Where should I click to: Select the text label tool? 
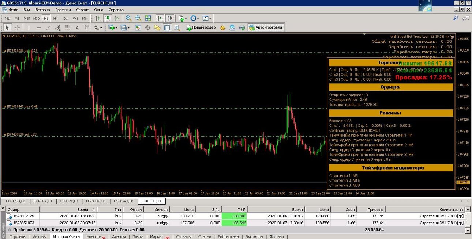[x=87, y=27]
